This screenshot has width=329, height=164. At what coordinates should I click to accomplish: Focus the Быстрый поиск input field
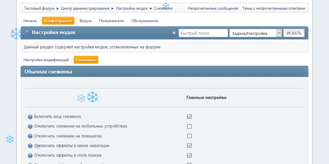[x=203, y=33]
